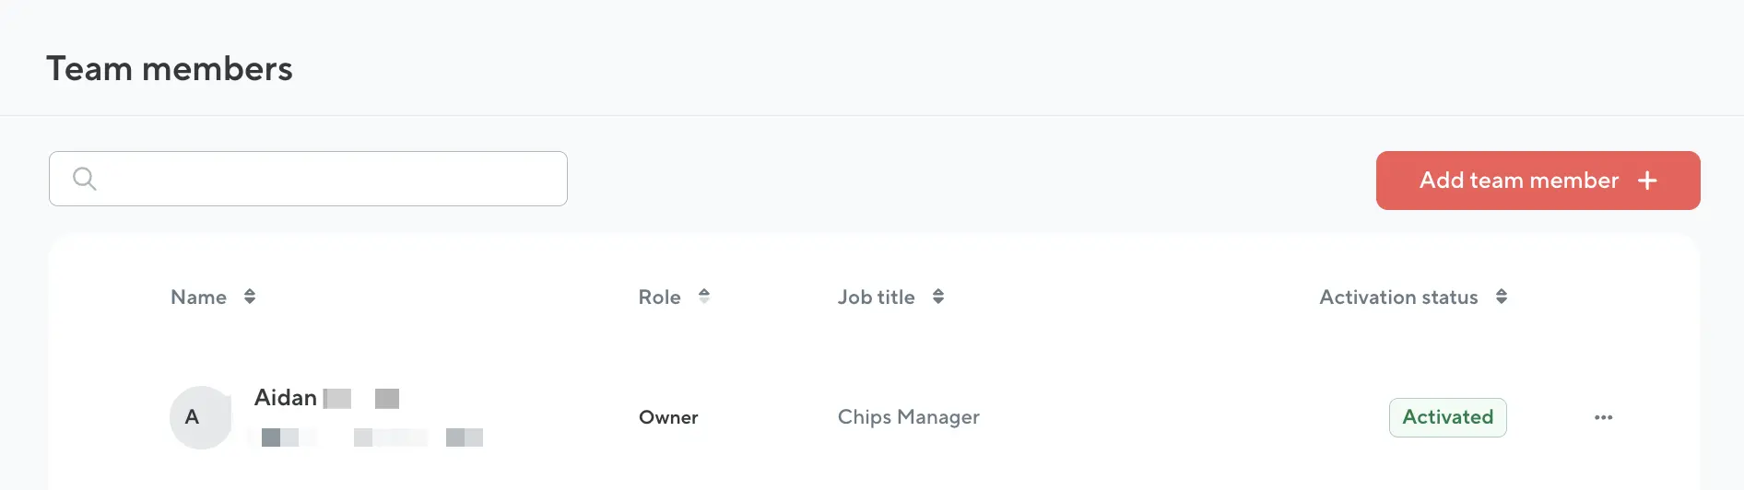The height and width of the screenshot is (490, 1744).
Task: Click the Team members page heading
Action: coord(170,69)
